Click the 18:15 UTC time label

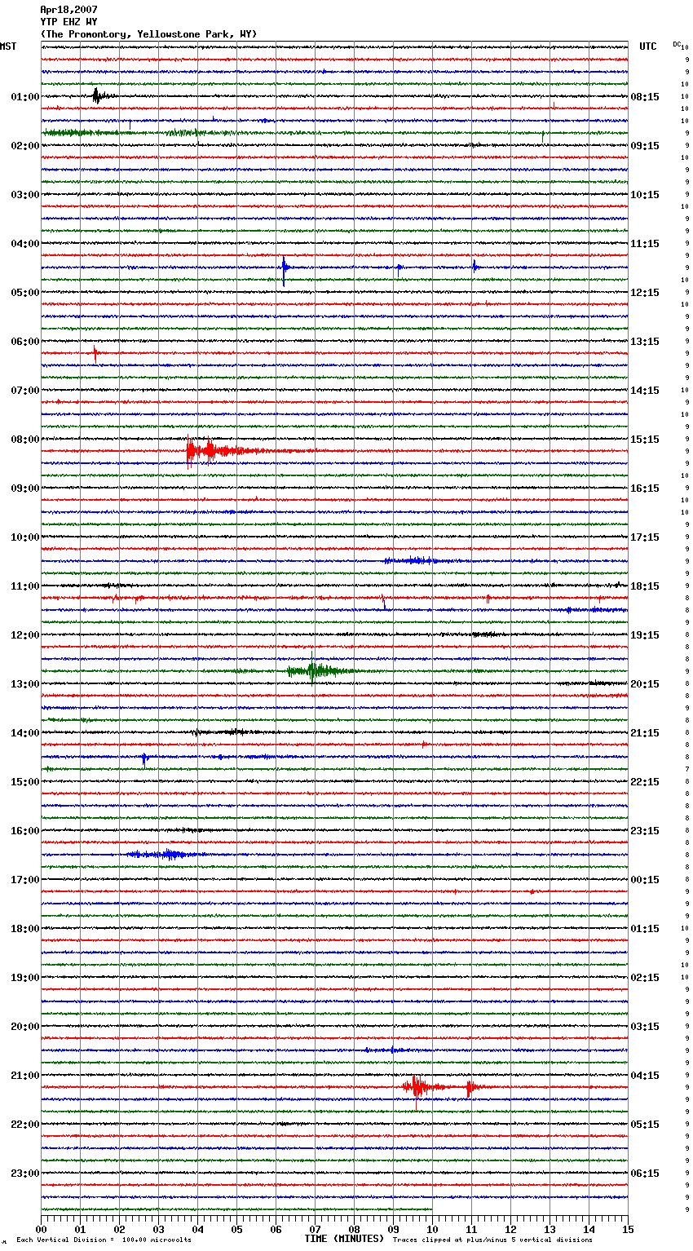[645, 586]
